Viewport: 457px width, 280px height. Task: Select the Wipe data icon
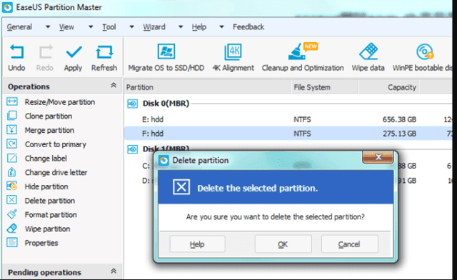point(368,51)
